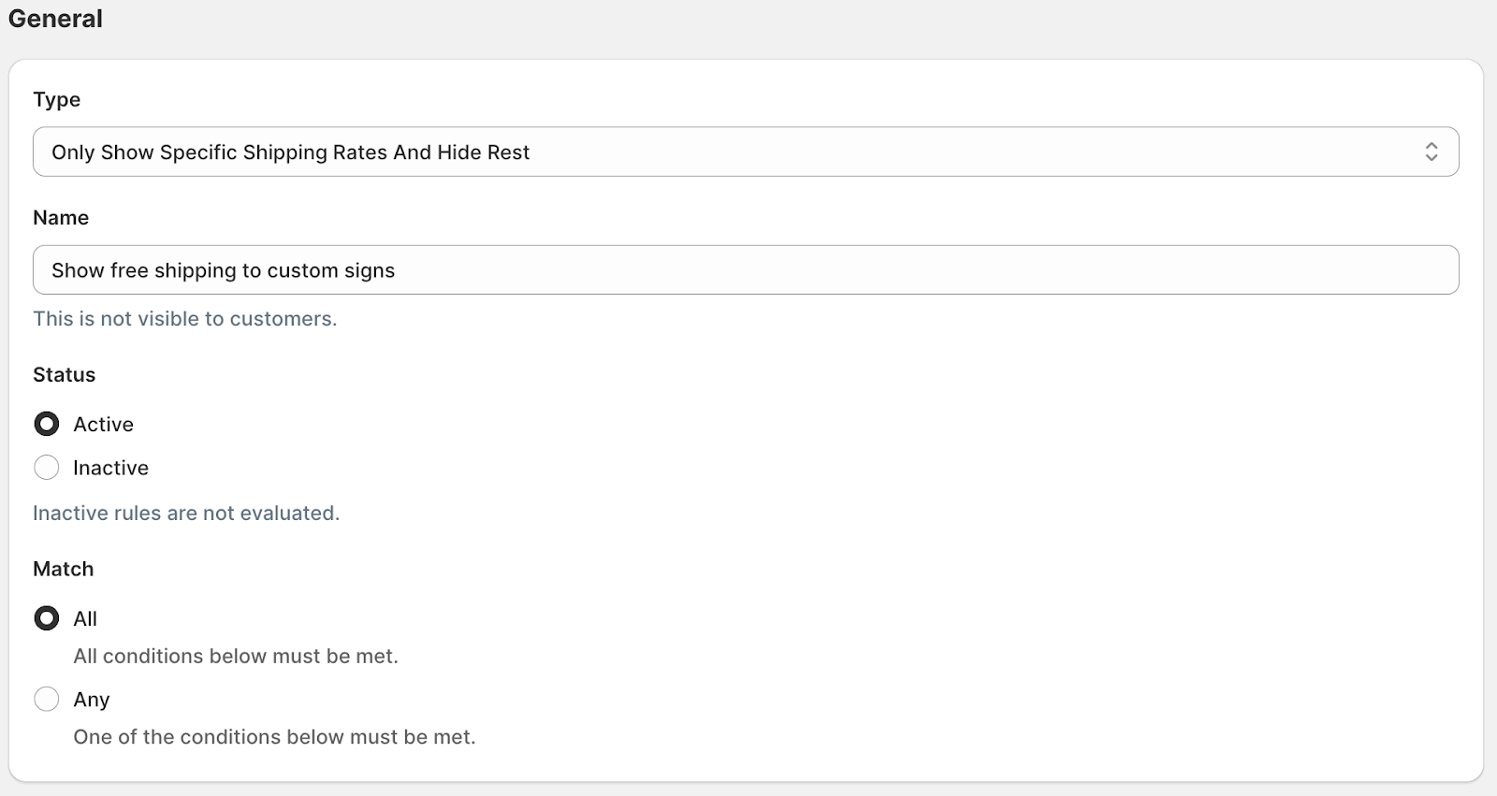Click the 'All' option label text
The height and width of the screenshot is (796, 1497).
click(x=85, y=618)
